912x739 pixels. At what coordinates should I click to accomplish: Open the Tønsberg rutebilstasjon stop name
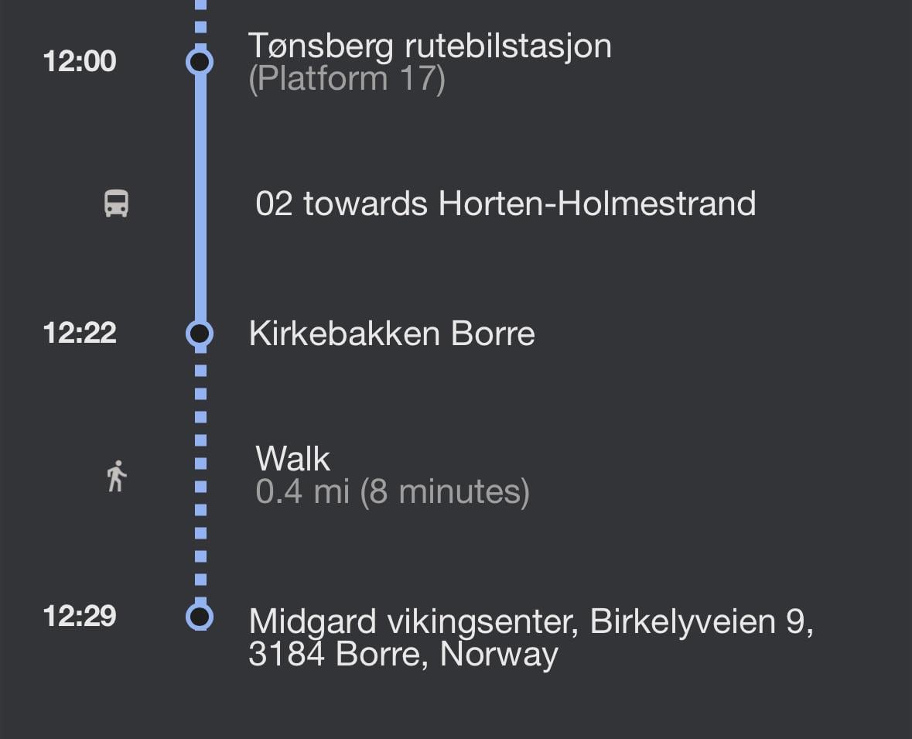click(430, 46)
